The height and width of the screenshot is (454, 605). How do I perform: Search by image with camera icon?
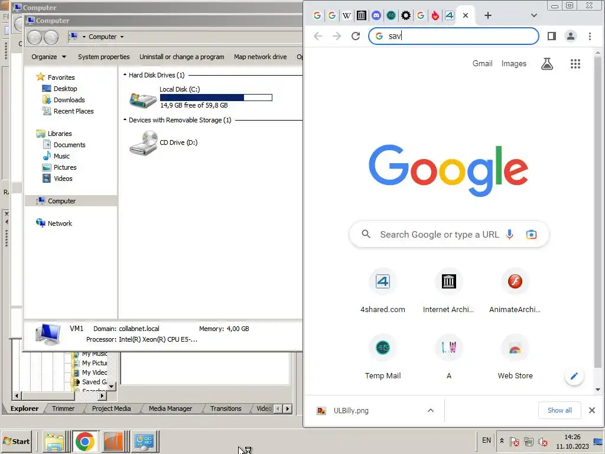[531, 234]
